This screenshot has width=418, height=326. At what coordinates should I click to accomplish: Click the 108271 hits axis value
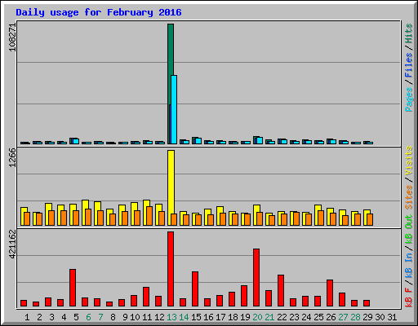click(x=12, y=37)
